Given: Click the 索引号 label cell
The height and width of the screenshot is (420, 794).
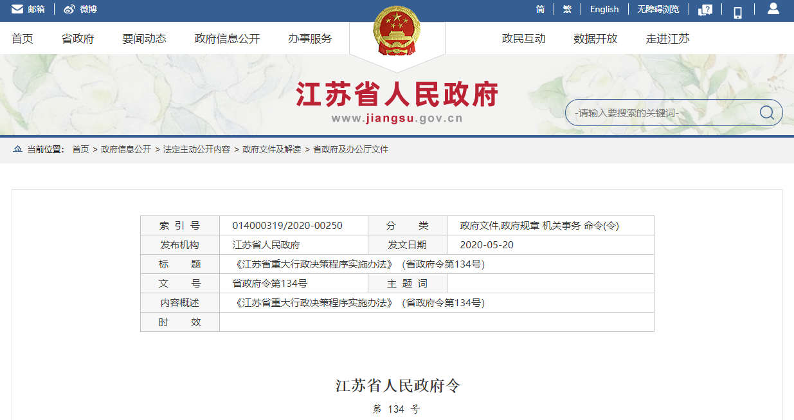Looking at the screenshot, I should (x=180, y=226).
